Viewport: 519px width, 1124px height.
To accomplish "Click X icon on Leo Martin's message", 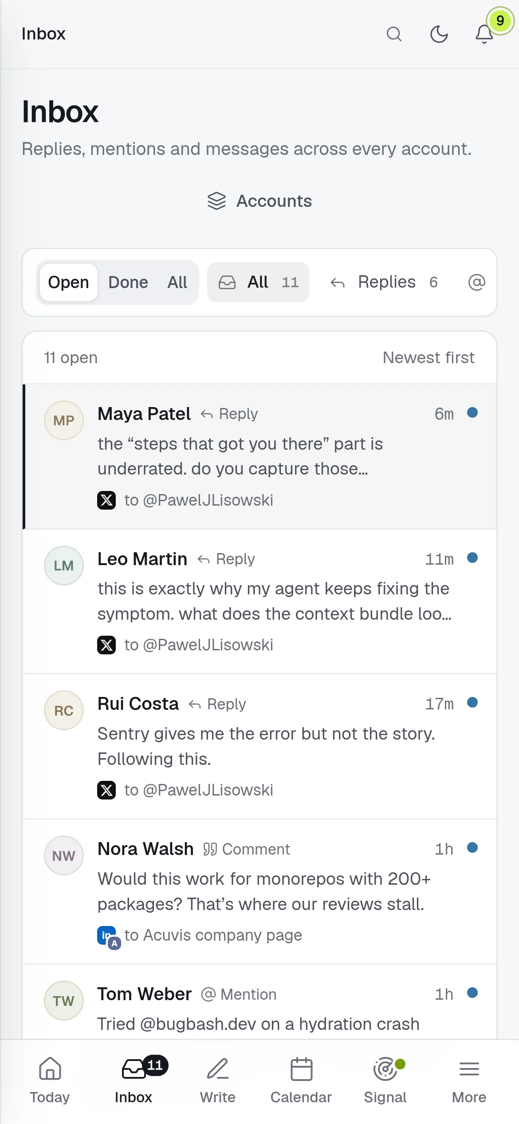I will [106, 645].
